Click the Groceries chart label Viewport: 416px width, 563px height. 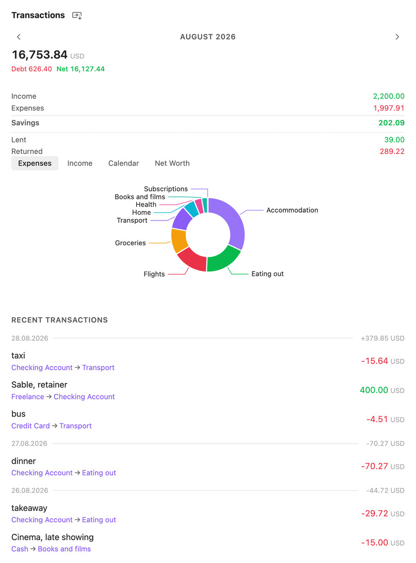[130, 243]
